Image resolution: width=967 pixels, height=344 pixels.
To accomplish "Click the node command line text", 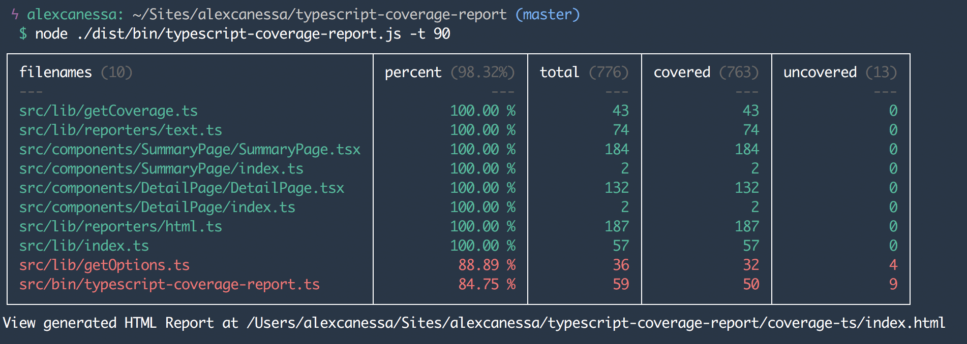I will 243,34.
